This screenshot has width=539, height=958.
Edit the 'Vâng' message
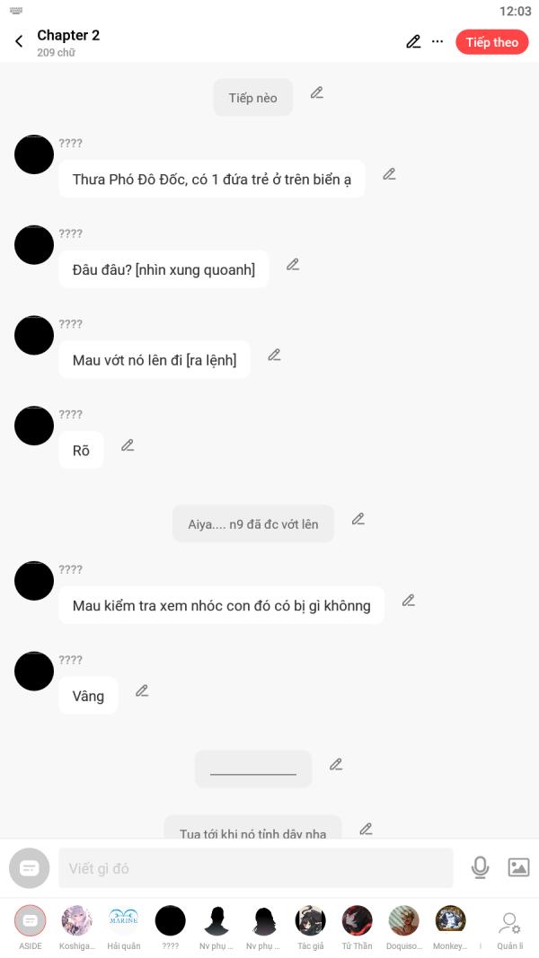pos(143,691)
